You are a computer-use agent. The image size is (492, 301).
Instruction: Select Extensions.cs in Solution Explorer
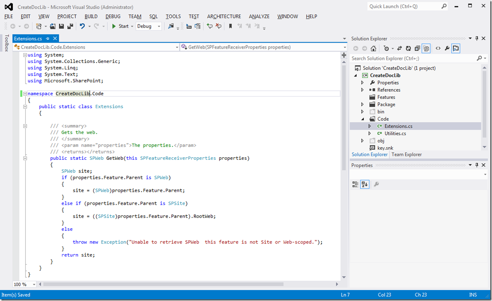[x=399, y=126]
